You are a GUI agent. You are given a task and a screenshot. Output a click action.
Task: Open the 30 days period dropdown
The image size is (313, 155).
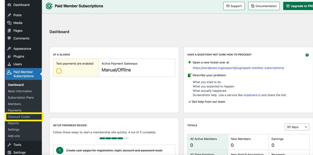click(297, 127)
